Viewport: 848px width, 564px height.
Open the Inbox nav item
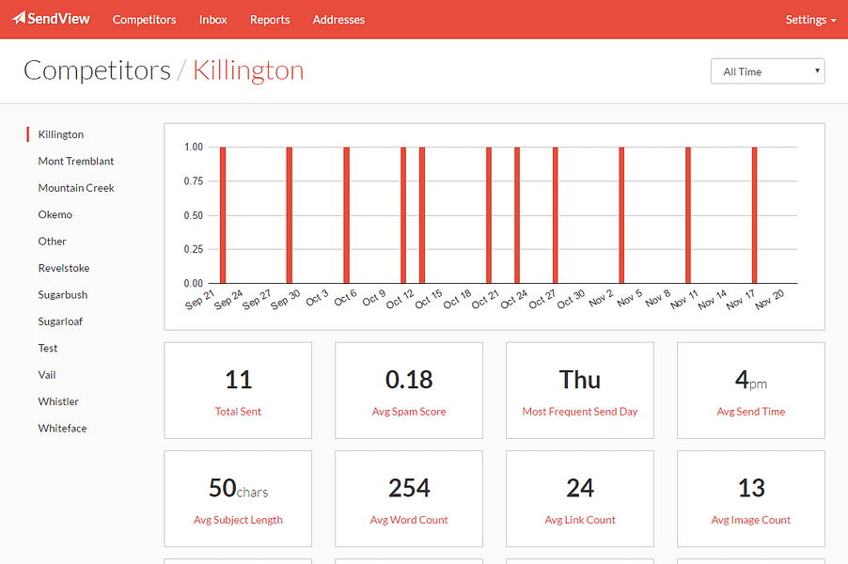[x=213, y=20]
